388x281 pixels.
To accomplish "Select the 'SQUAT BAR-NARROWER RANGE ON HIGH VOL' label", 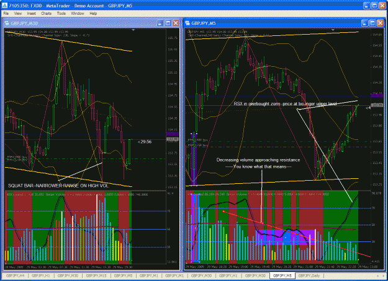I will coord(58,186).
